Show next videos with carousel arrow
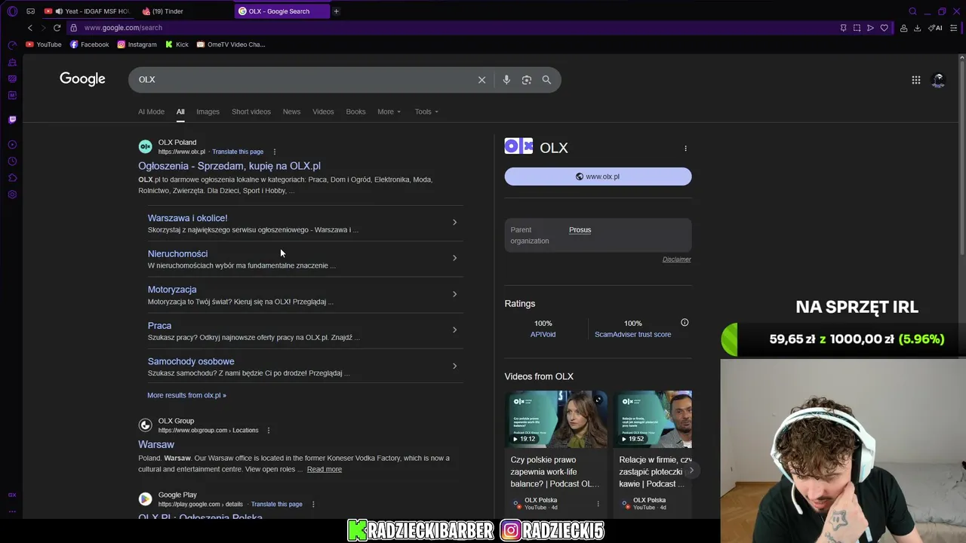The width and height of the screenshot is (966, 543). click(x=691, y=470)
